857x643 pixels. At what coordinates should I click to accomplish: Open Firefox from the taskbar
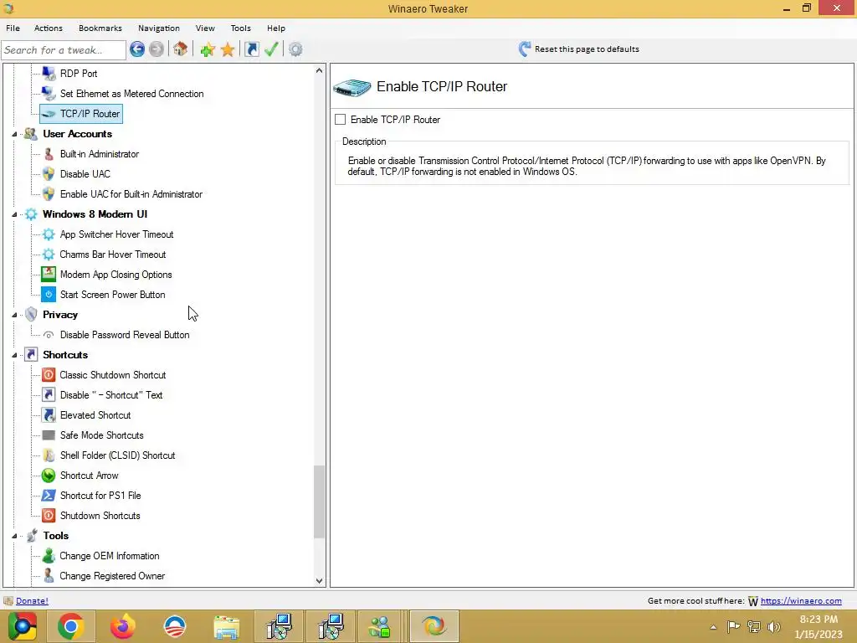(x=122, y=626)
